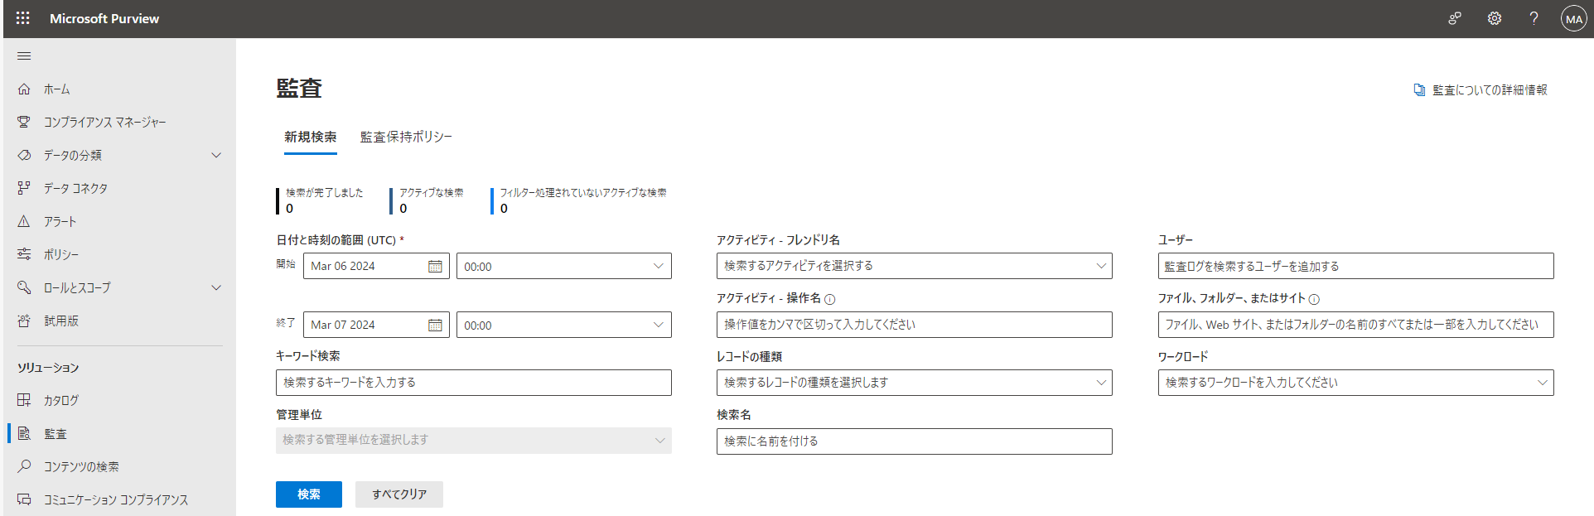Open the 管理単位 dropdown
The image size is (1594, 516).
coord(474,440)
